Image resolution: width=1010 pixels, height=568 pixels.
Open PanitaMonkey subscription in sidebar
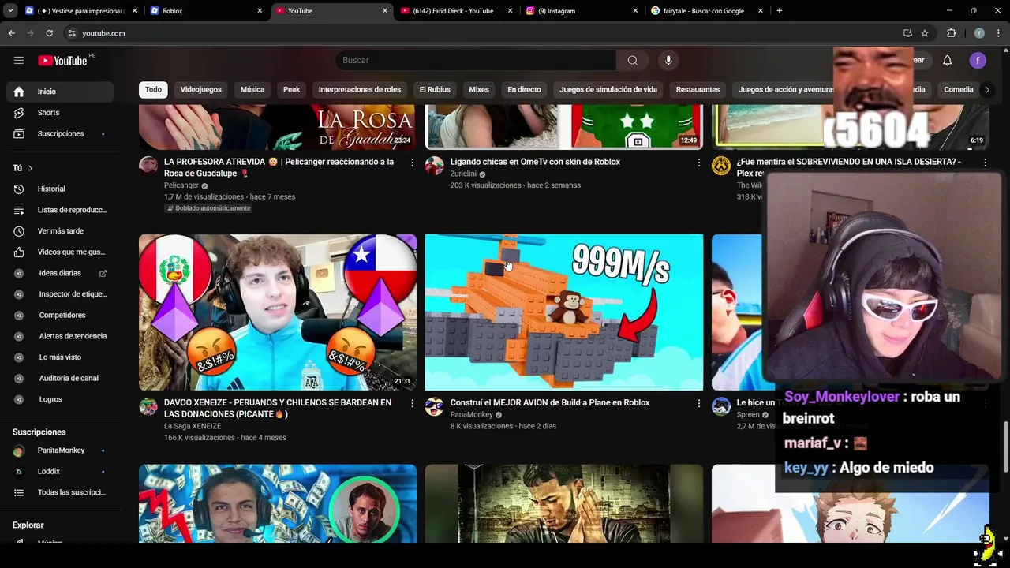click(60, 450)
